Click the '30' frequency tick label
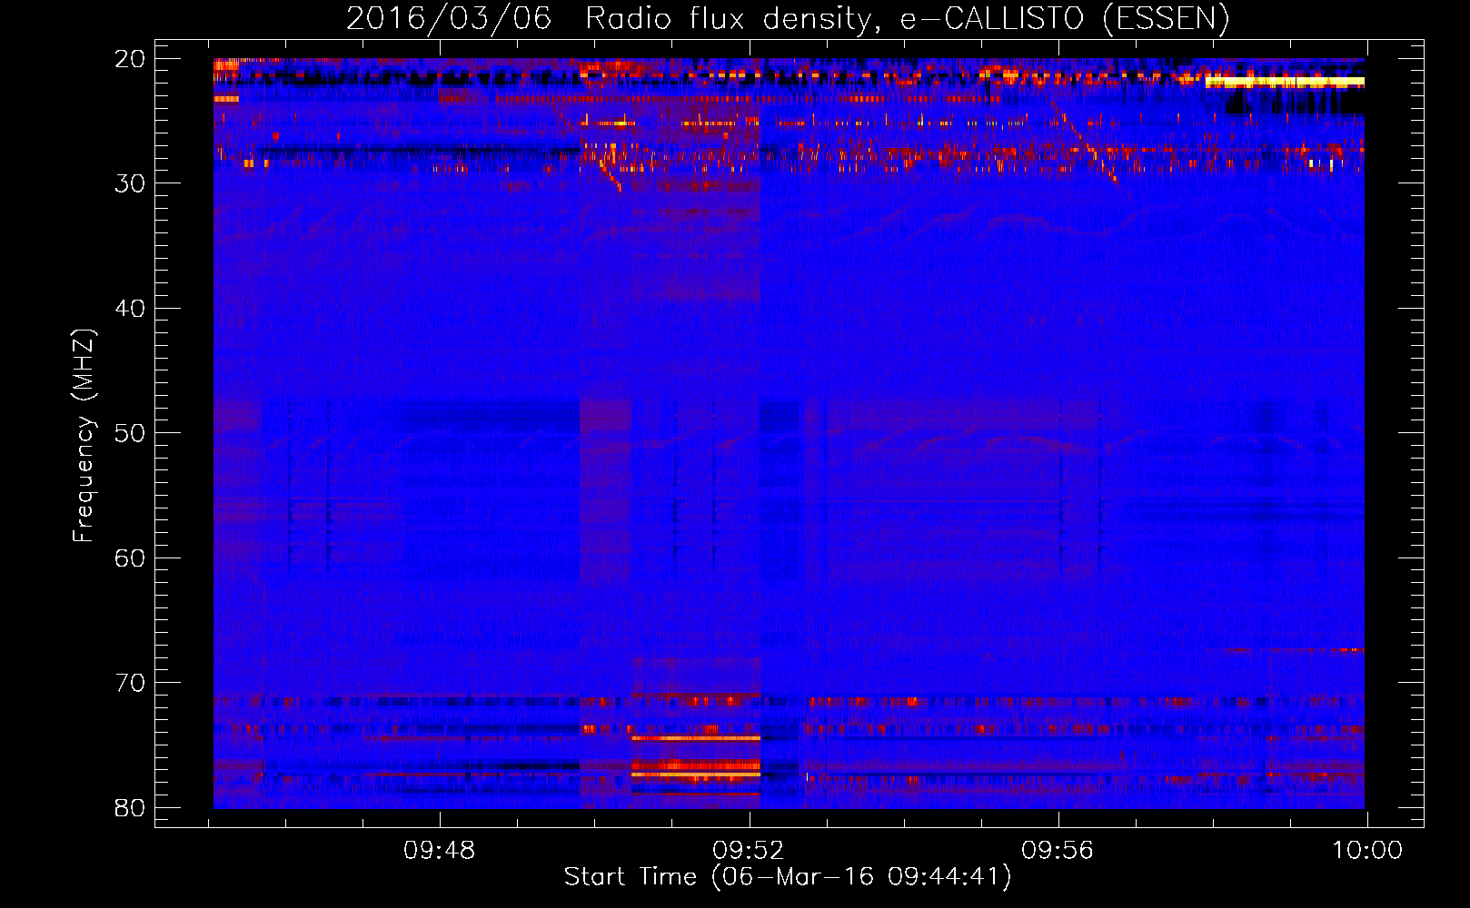Image resolution: width=1470 pixels, height=908 pixels. [x=131, y=183]
